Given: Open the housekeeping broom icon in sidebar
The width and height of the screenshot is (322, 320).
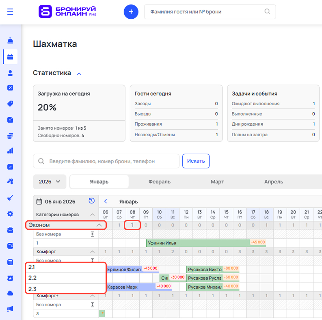Looking at the screenshot, I should point(10,198).
